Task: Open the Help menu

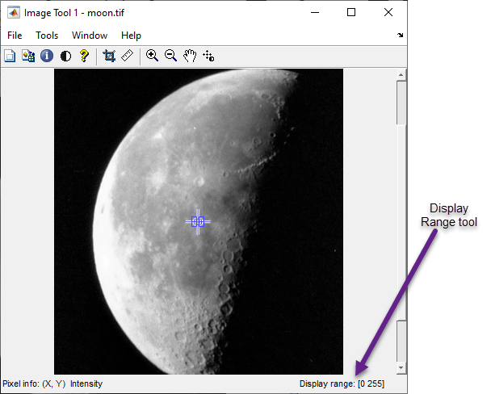Action: 131,36
